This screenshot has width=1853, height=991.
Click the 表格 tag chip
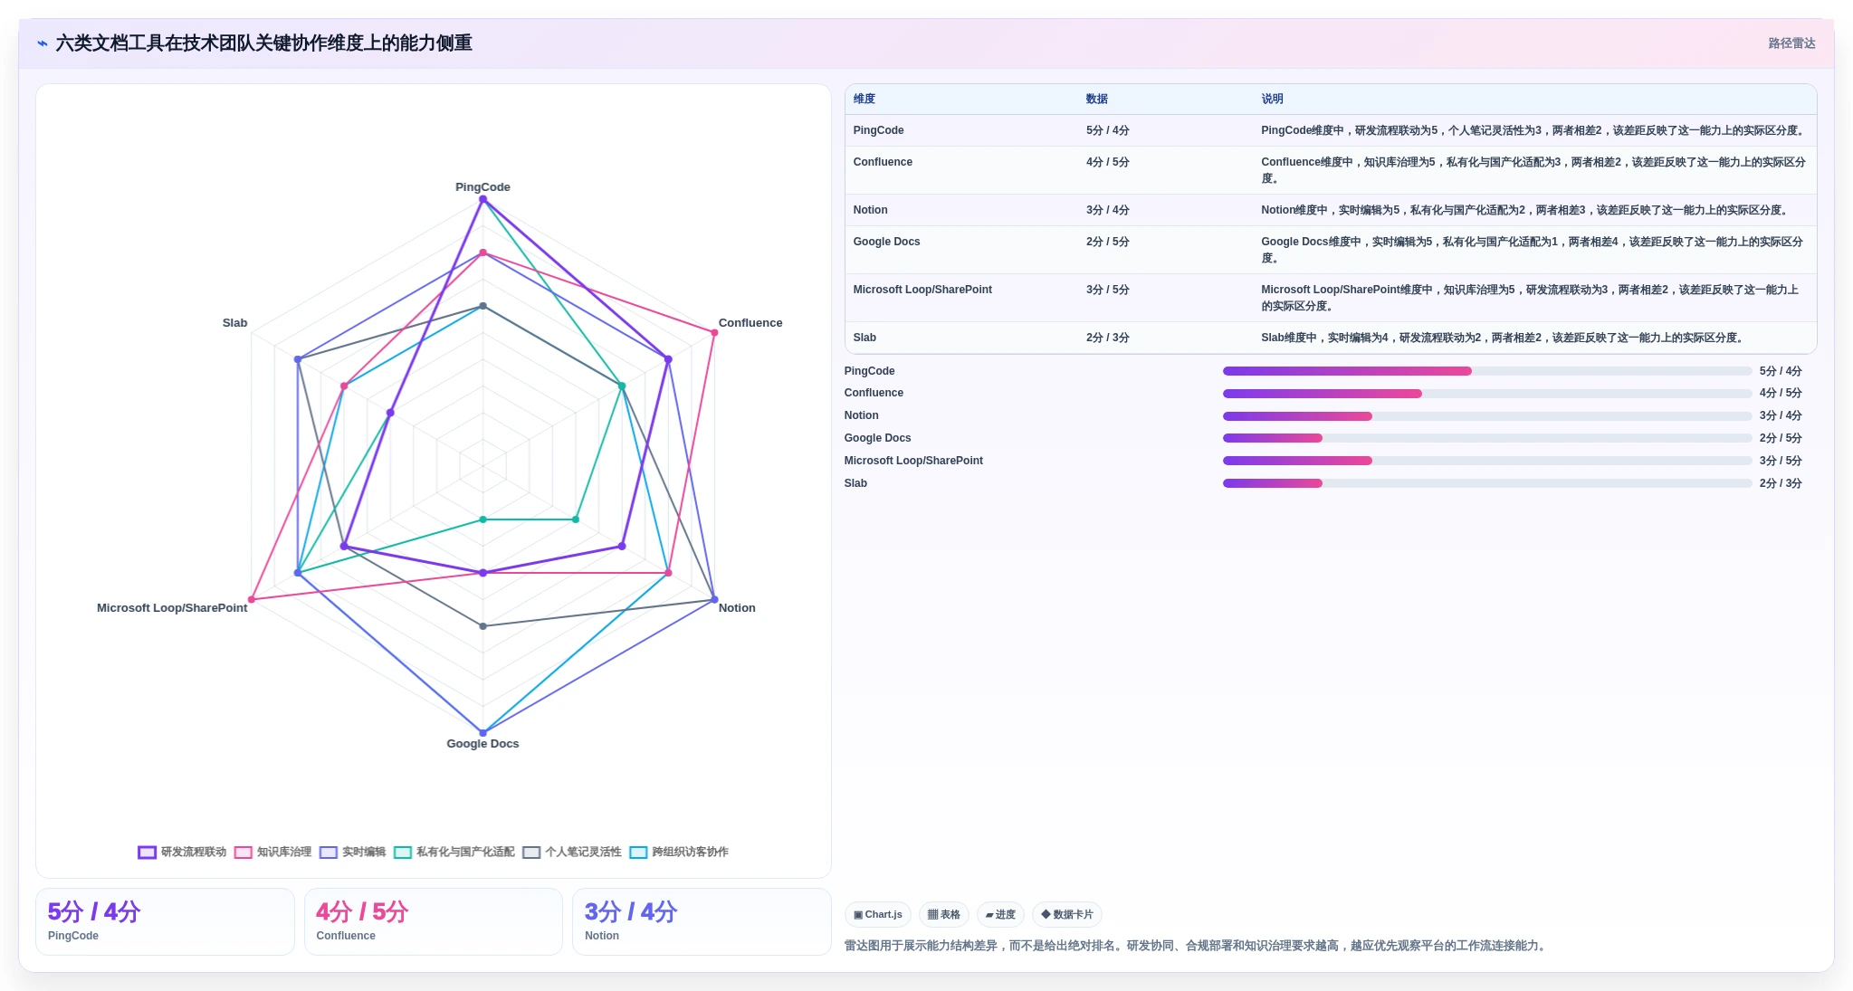(x=943, y=914)
